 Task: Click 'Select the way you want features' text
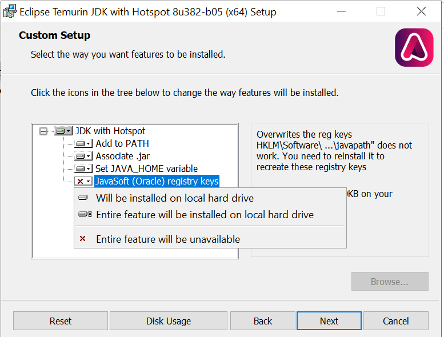coord(128,54)
